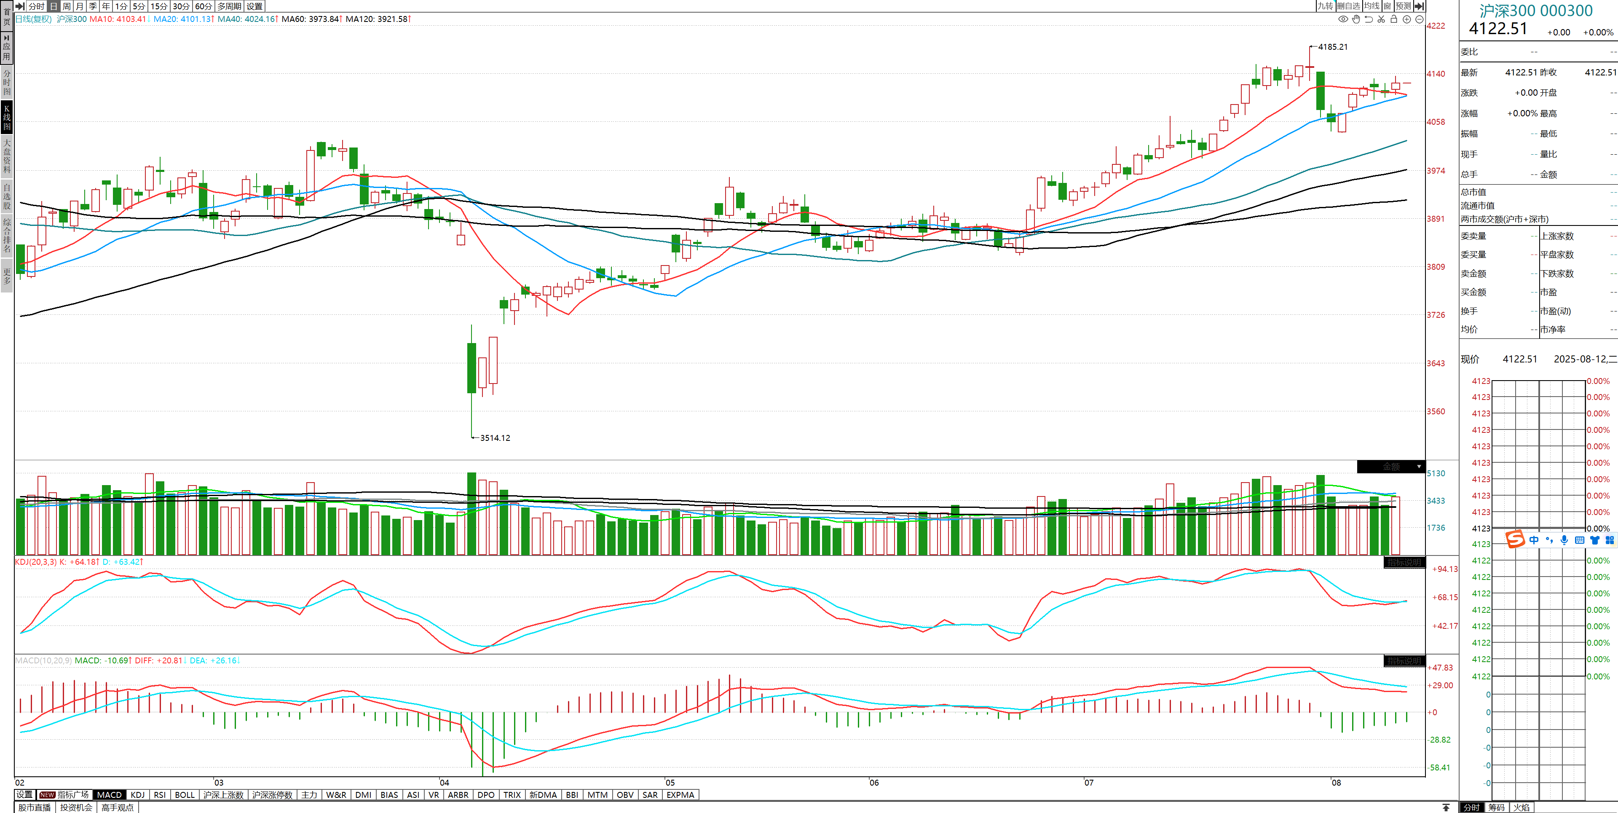Viewport: 1618px width, 813px height.
Task: Click the scissors cut icon
Action: point(1381,19)
